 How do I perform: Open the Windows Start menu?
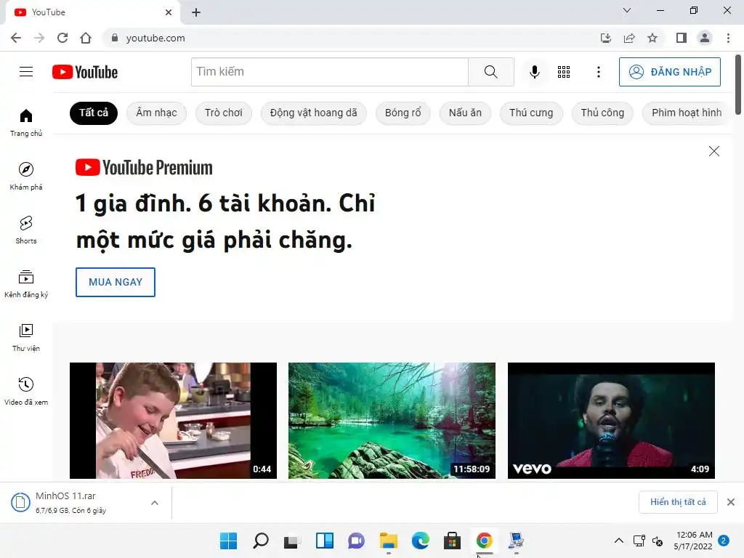pyautogui.click(x=229, y=541)
